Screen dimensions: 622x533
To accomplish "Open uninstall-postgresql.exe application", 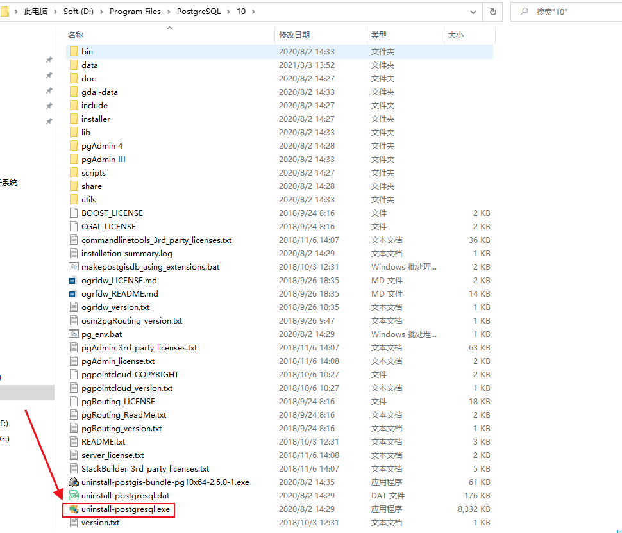I will [126, 509].
